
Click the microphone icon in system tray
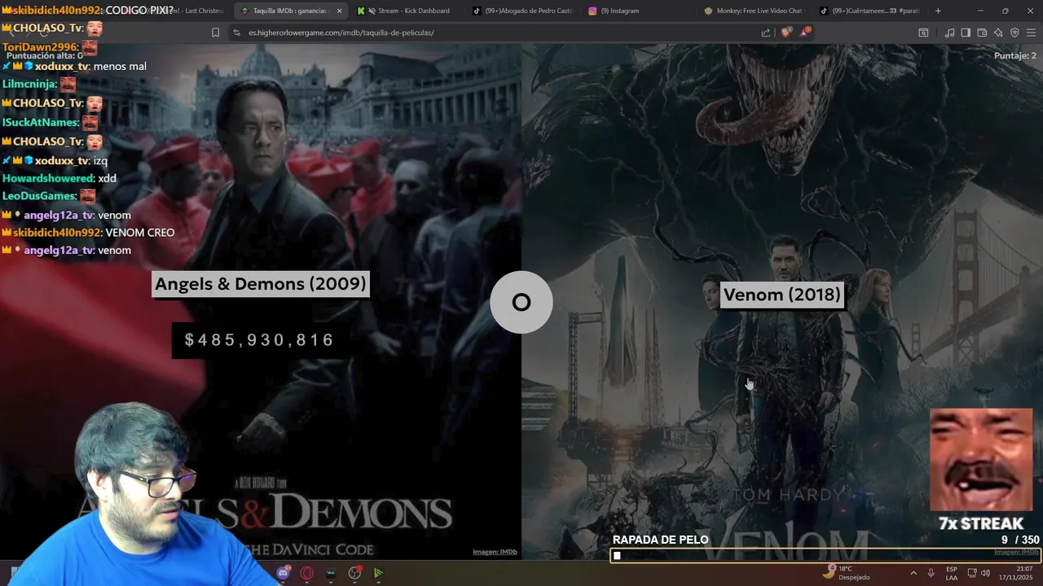[931, 573]
